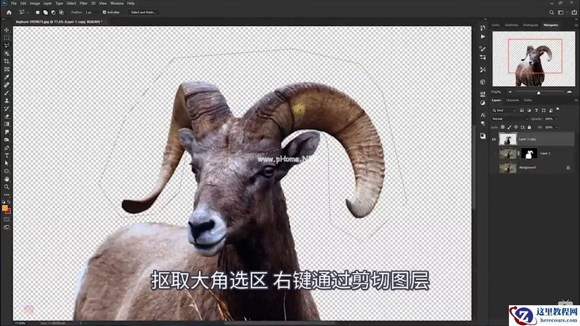The width and height of the screenshot is (580, 326).
Task: Click the Layer 1 mask thumbnail
Action: pyautogui.click(x=530, y=153)
